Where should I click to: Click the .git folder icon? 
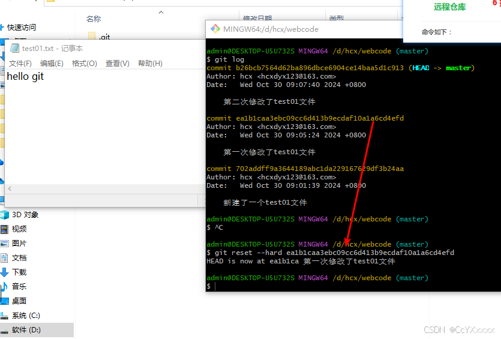[x=92, y=36]
